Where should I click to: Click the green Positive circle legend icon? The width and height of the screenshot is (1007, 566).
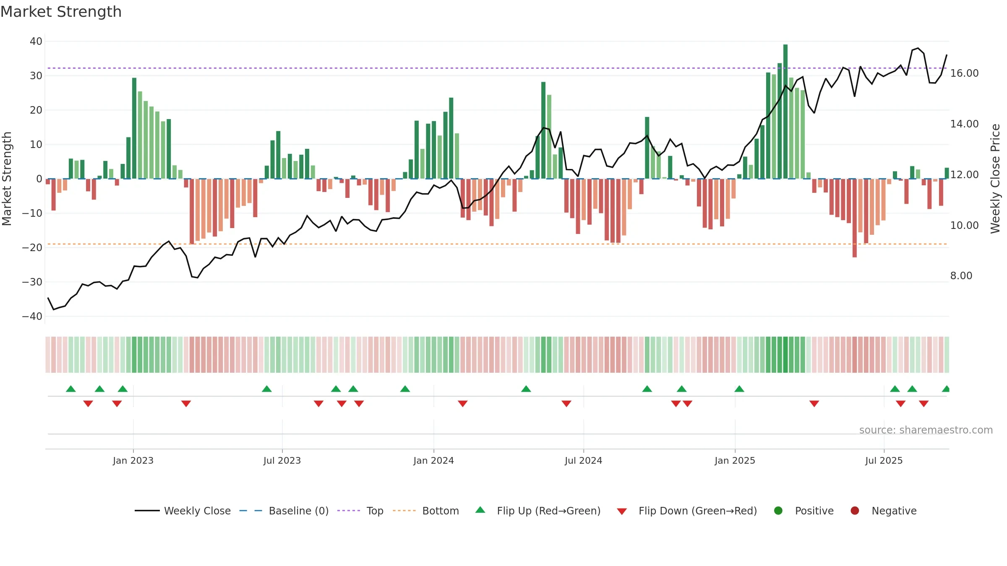point(778,511)
